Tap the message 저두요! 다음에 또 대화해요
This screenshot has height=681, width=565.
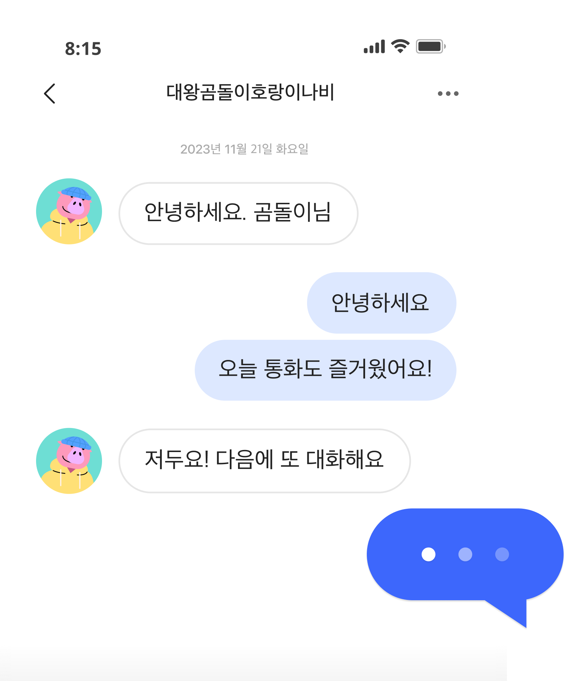click(x=264, y=461)
